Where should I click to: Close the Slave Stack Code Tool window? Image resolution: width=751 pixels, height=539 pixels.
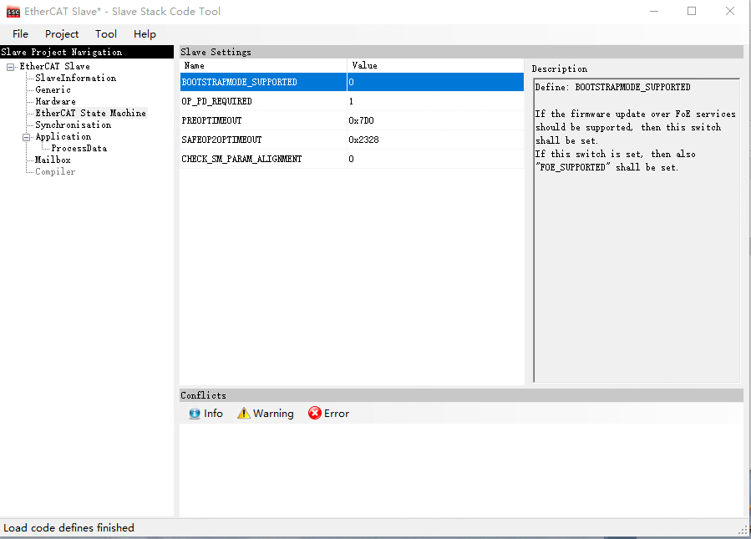[x=729, y=11]
